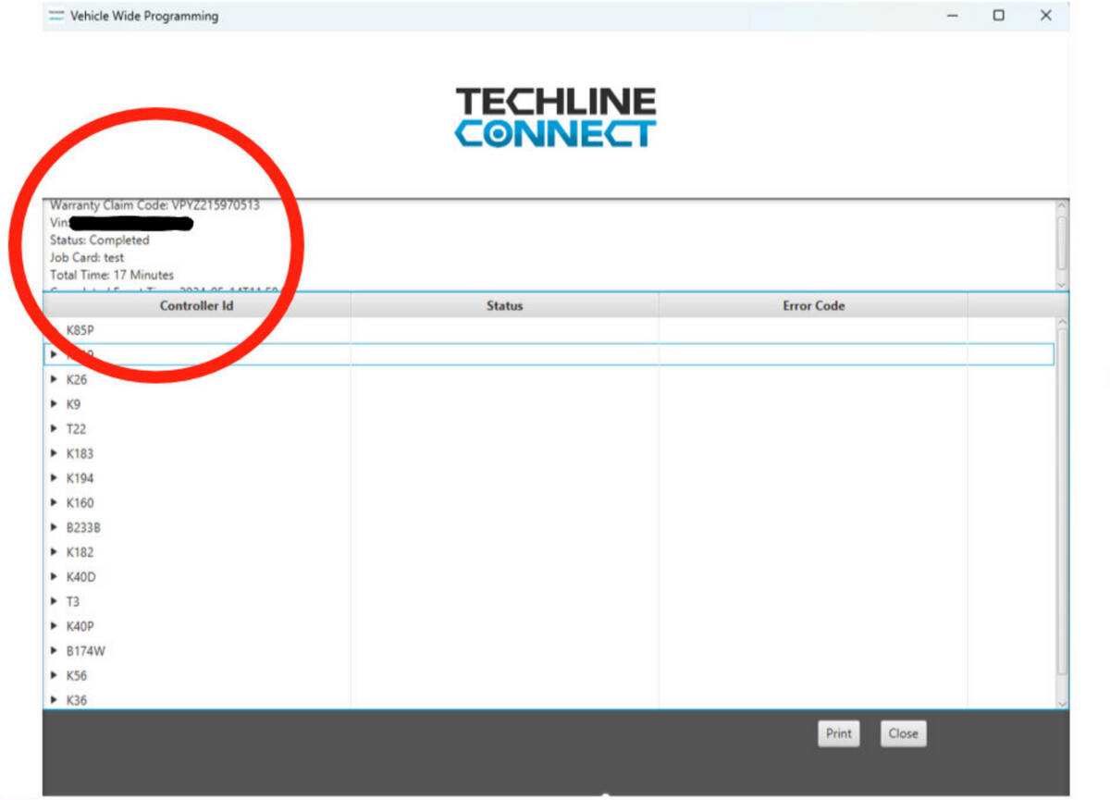The height and width of the screenshot is (800, 1110).
Task: Click the Error Code column header
Action: pyautogui.click(x=813, y=306)
